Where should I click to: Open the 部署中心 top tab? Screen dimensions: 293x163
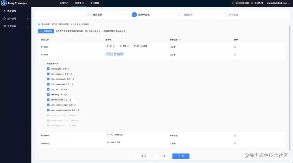tap(79, 3)
